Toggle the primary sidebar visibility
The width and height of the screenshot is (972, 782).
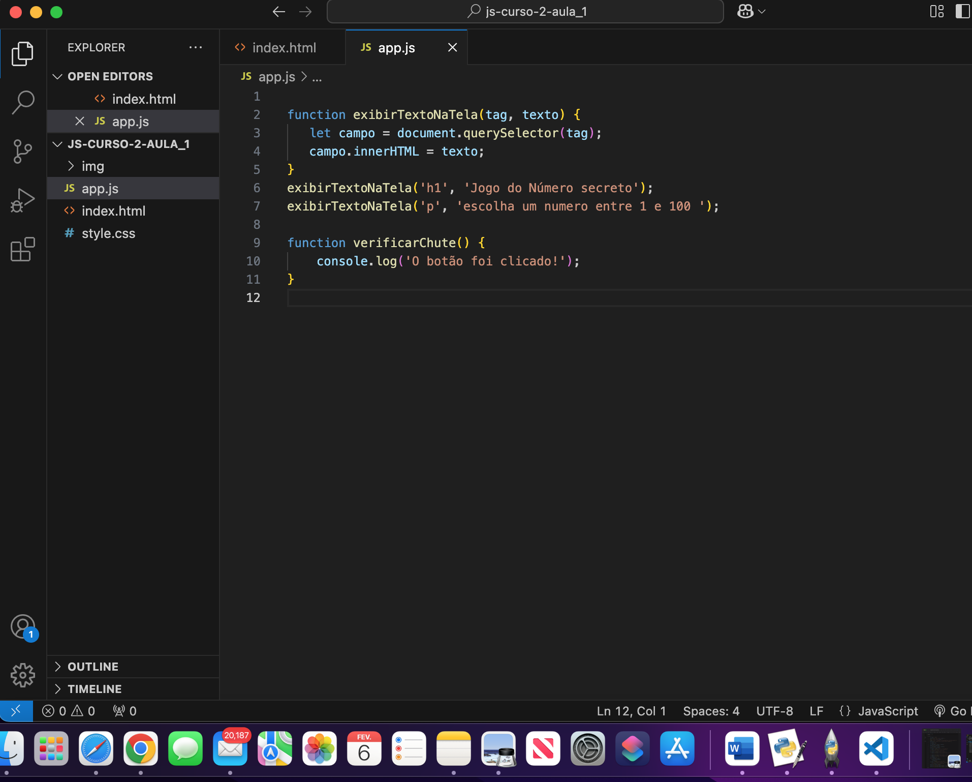[963, 11]
